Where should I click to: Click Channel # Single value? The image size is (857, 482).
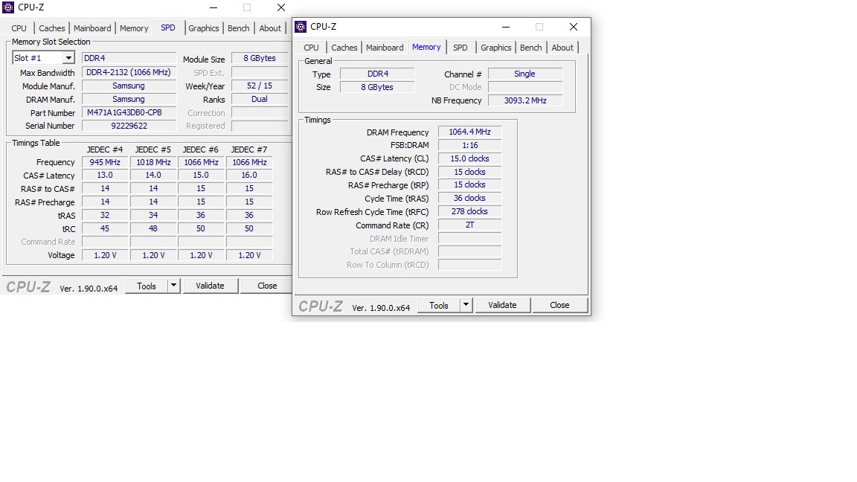tap(525, 74)
